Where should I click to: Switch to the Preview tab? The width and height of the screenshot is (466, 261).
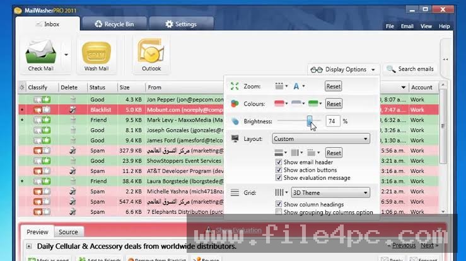coord(37,232)
